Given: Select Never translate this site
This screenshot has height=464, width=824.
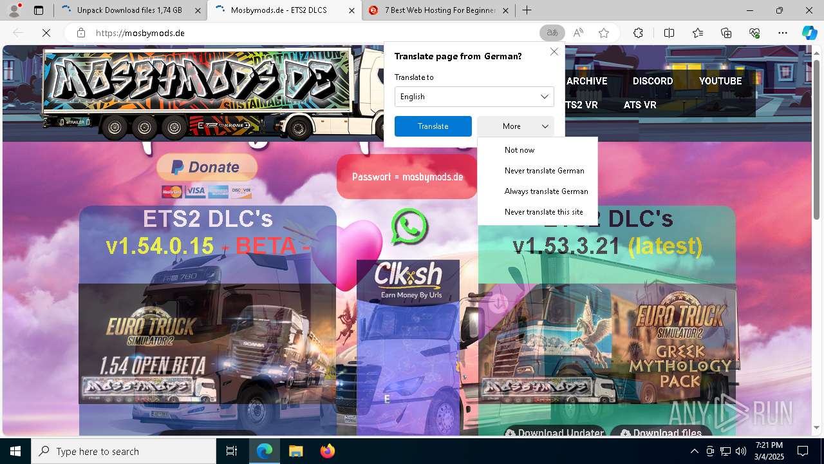Looking at the screenshot, I should pyautogui.click(x=538, y=211).
